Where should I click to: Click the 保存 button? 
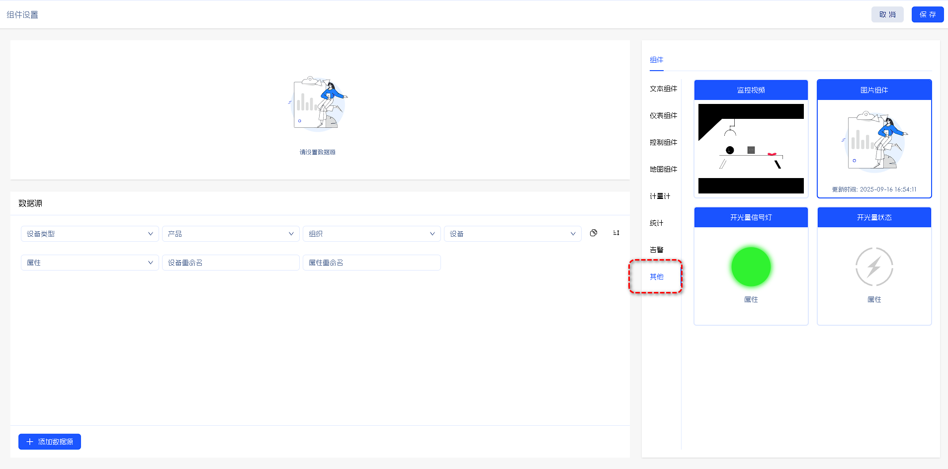[927, 14]
